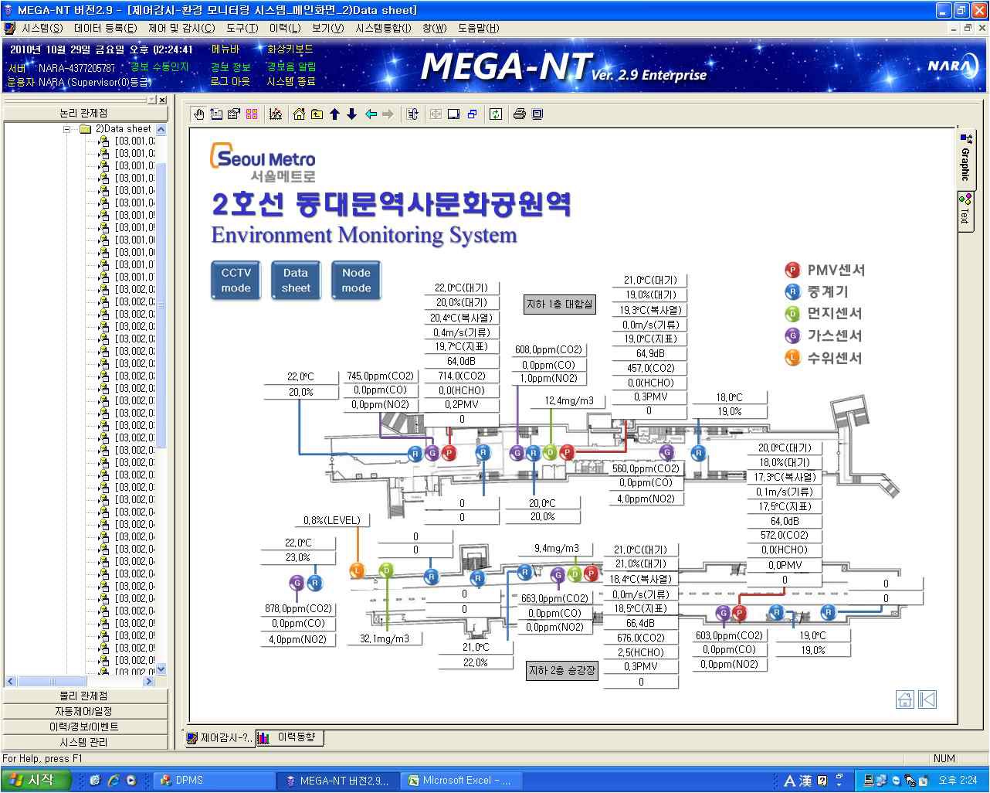Switch to CCTV mode
The image size is (990, 793).
[236, 281]
